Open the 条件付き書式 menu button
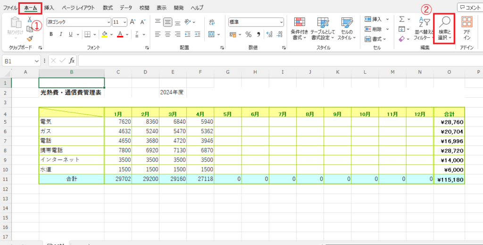 [x=300, y=28]
